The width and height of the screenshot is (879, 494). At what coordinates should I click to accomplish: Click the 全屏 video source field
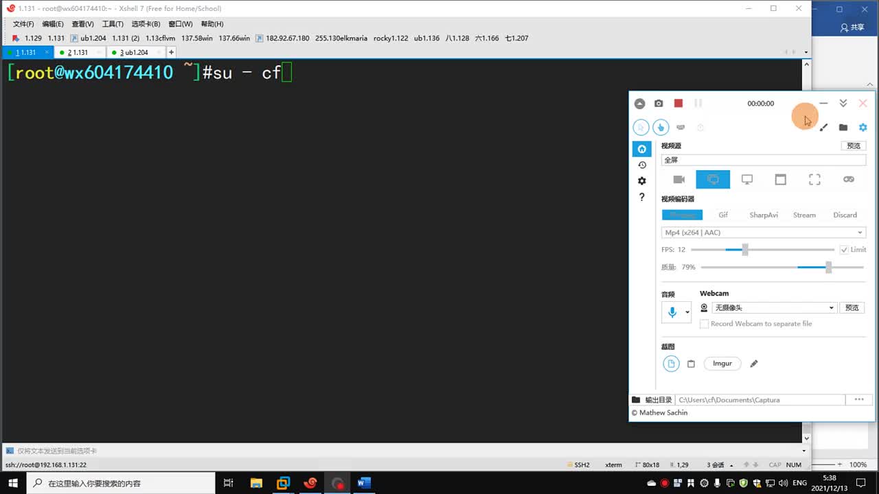click(764, 160)
